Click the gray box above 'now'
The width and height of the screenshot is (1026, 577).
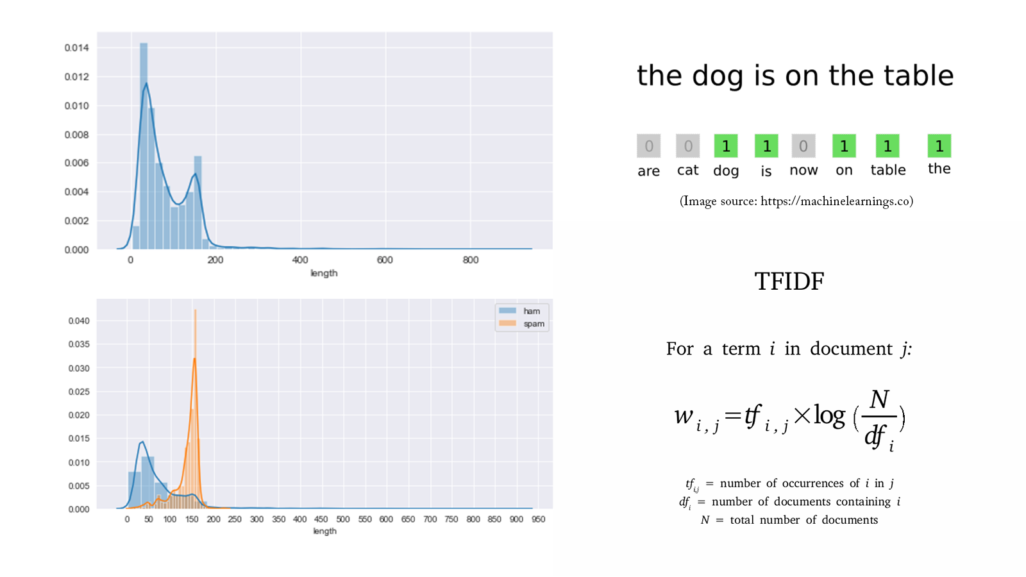click(x=803, y=146)
